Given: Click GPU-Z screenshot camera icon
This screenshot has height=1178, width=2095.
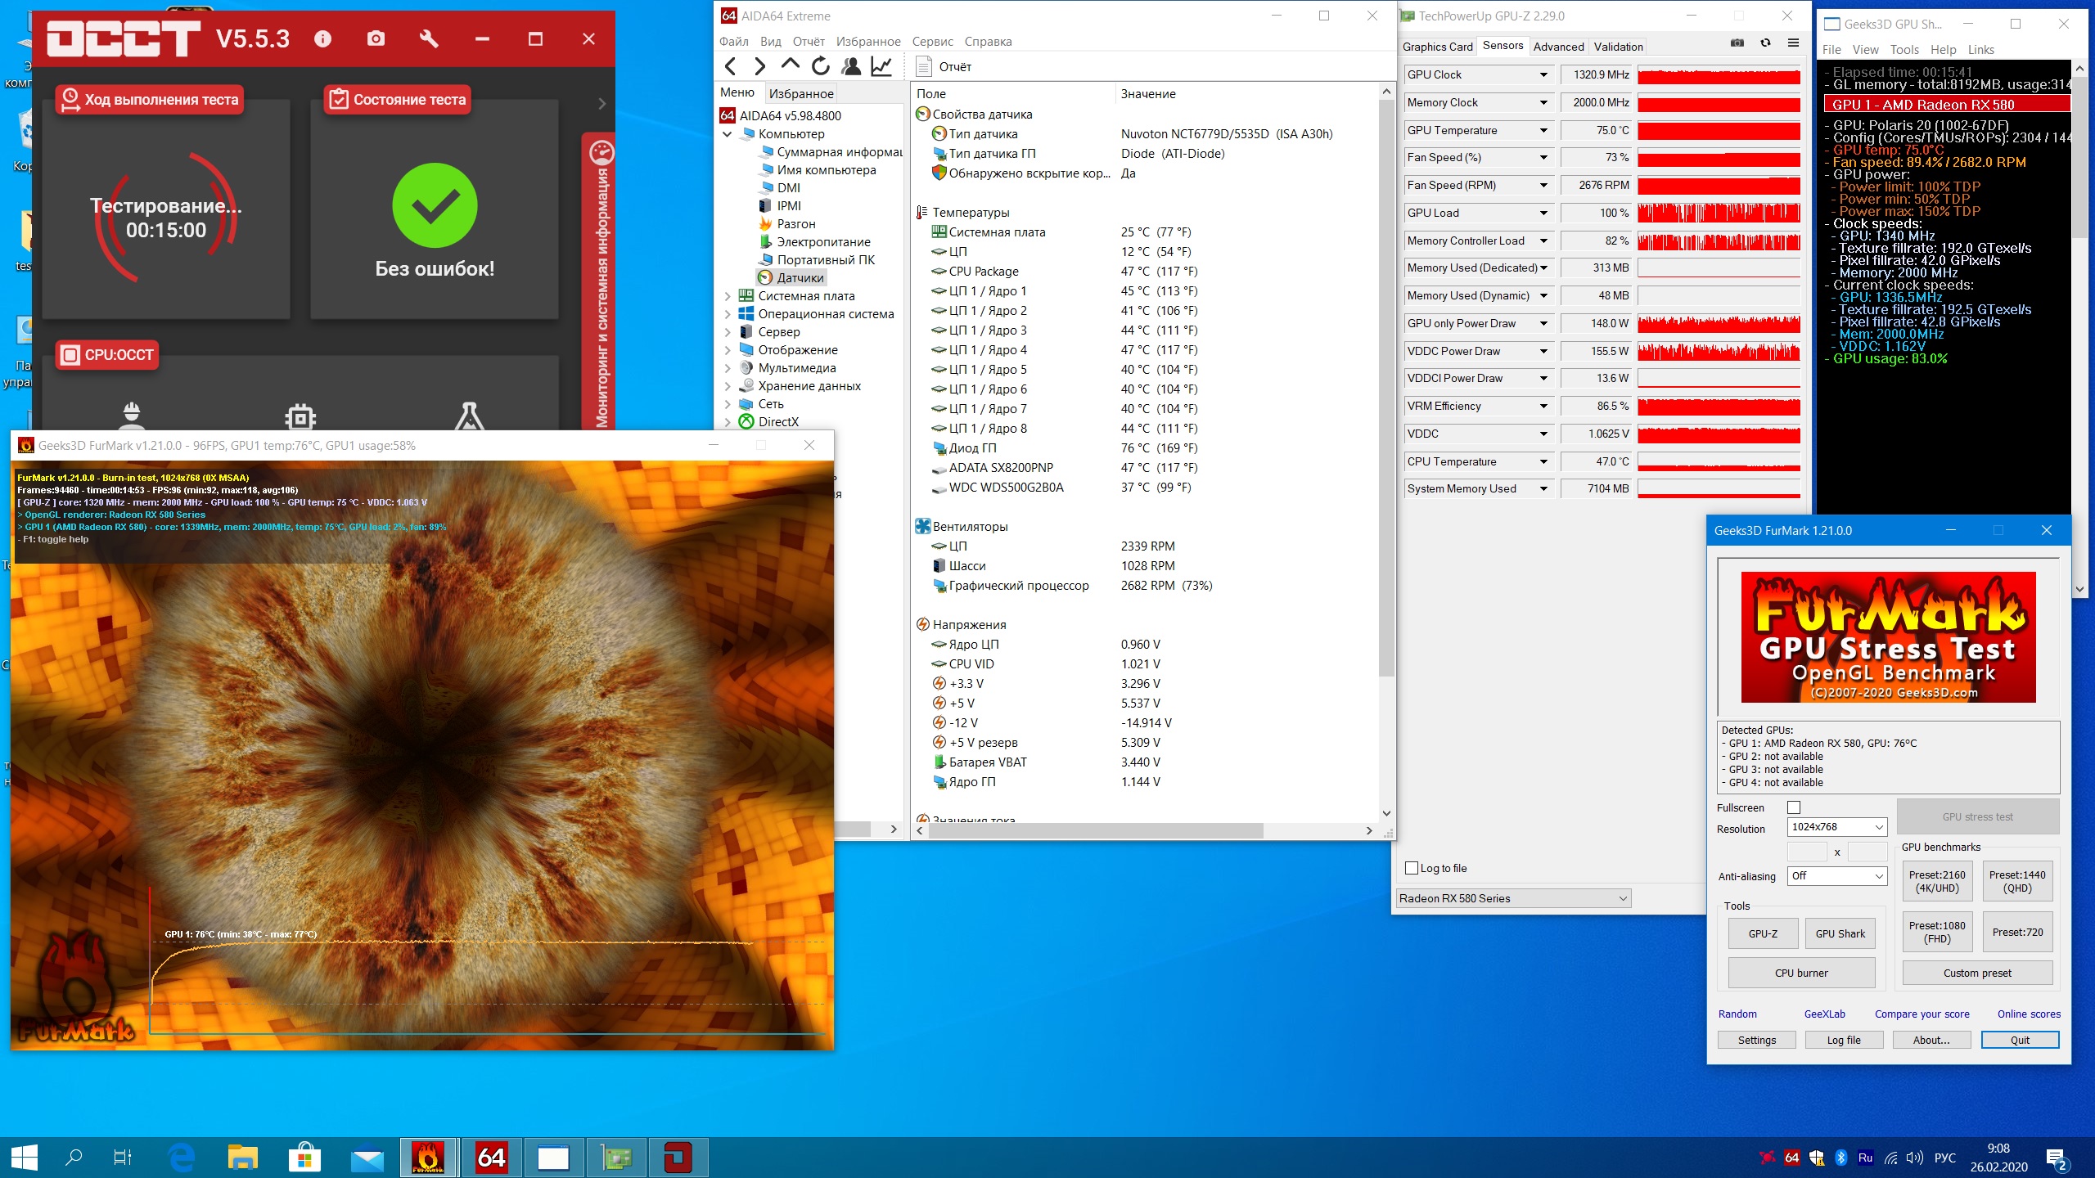Looking at the screenshot, I should pos(1737,43).
